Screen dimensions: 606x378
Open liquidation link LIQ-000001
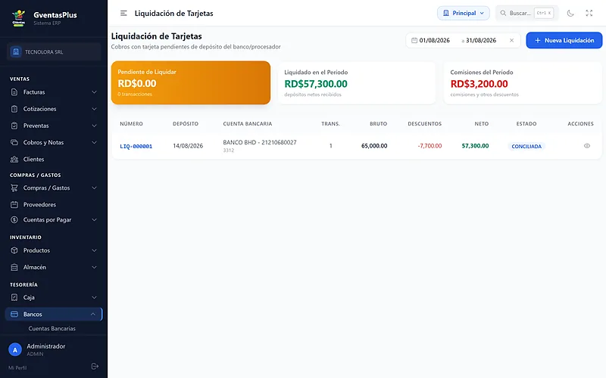(136, 146)
